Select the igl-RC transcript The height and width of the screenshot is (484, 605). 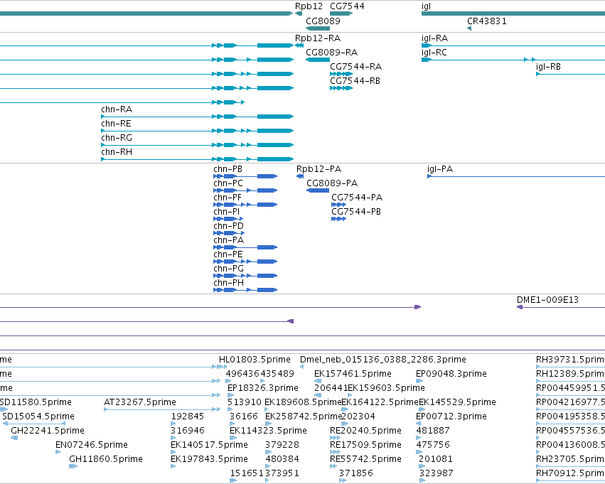[x=434, y=52]
